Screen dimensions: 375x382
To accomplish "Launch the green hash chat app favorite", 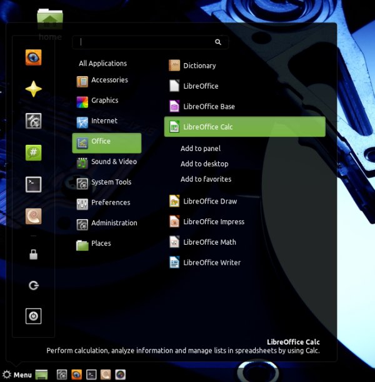I will coord(33,153).
